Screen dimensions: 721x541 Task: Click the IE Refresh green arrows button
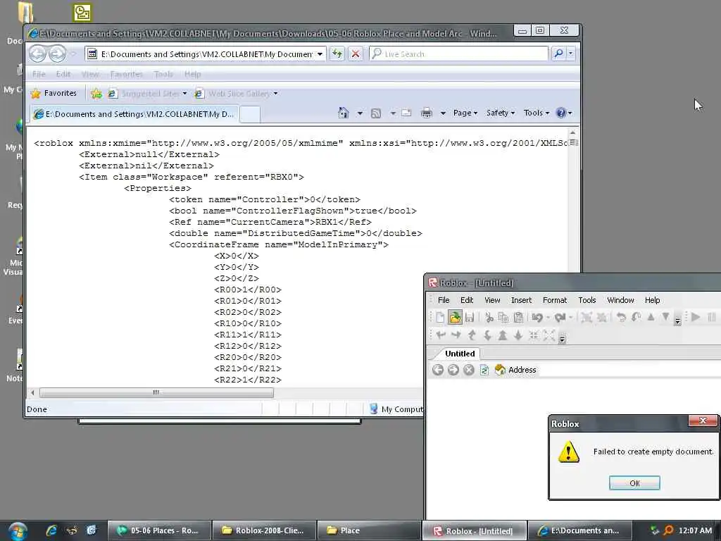[337, 54]
